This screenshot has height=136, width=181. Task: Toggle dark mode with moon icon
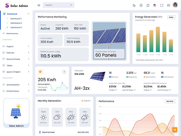point(134,5)
